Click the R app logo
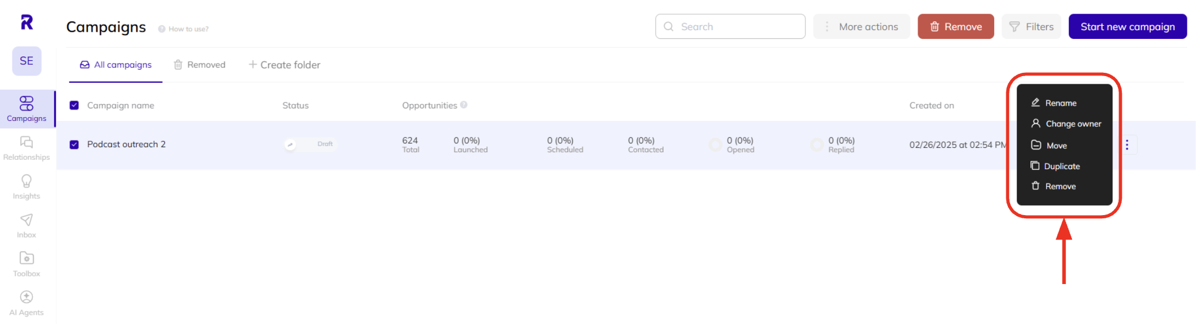The height and width of the screenshot is (324, 1199). tap(26, 22)
